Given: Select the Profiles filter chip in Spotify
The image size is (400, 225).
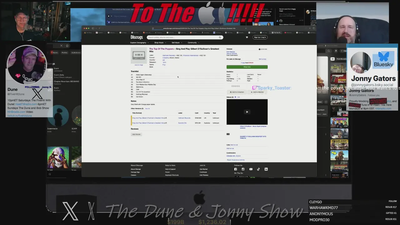Looking at the screenshot, I should point(65,52).
